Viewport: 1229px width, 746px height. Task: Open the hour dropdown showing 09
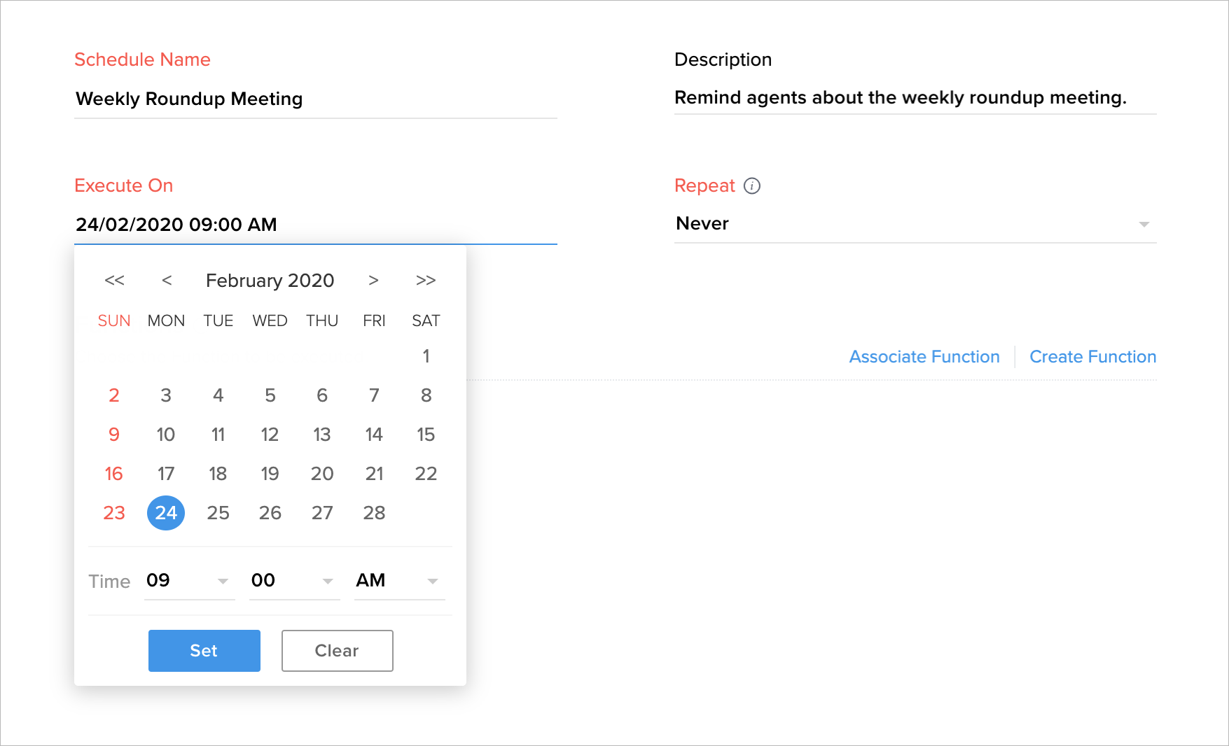pos(189,581)
